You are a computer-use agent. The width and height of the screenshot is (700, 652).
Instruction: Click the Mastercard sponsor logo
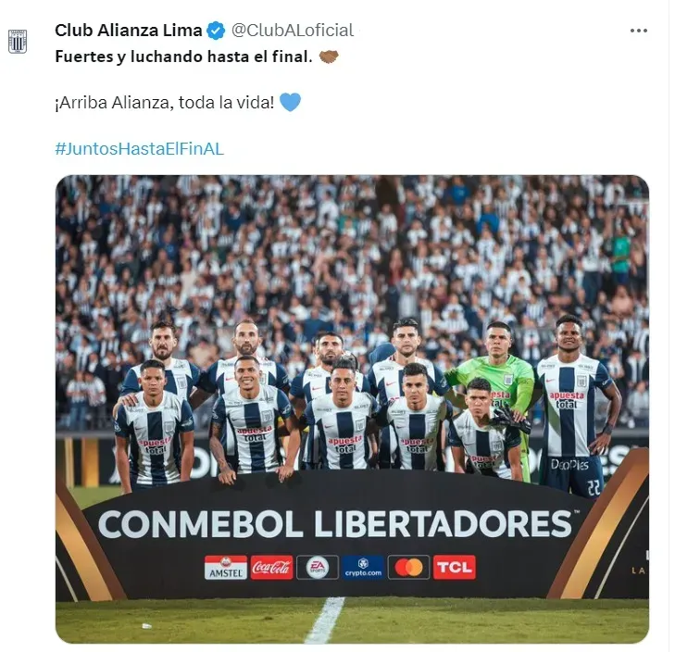408,567
